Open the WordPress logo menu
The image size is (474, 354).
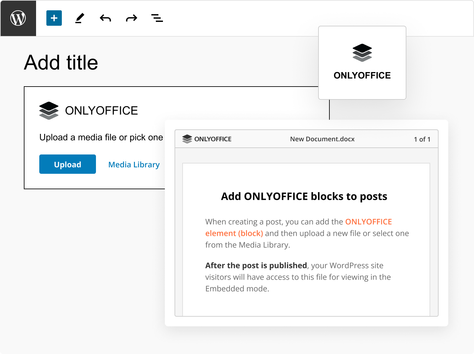18,18
